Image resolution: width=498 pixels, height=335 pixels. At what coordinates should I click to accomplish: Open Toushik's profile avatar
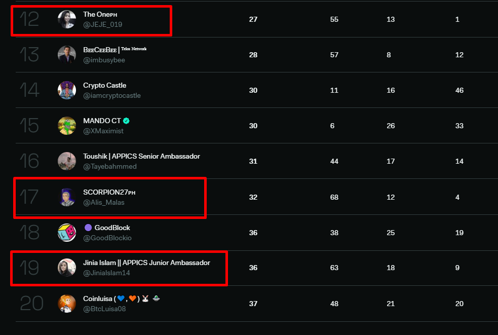67,161
